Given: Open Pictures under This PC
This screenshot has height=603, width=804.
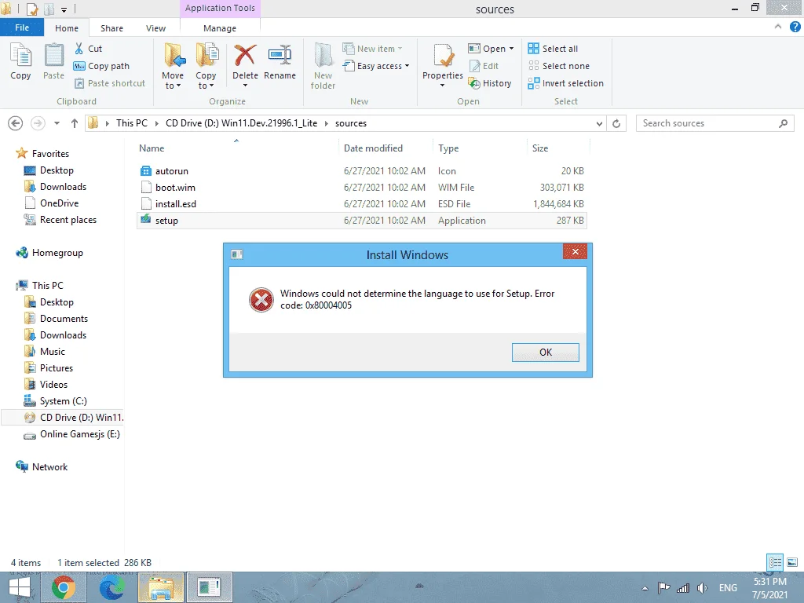Looking at the screenshot, I should [49, 367].
